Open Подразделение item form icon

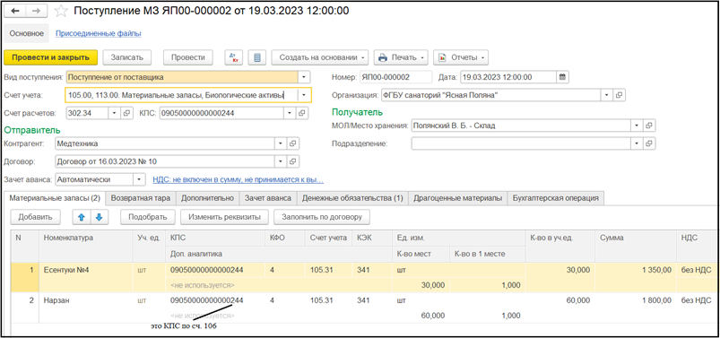(x=649, y=143)
